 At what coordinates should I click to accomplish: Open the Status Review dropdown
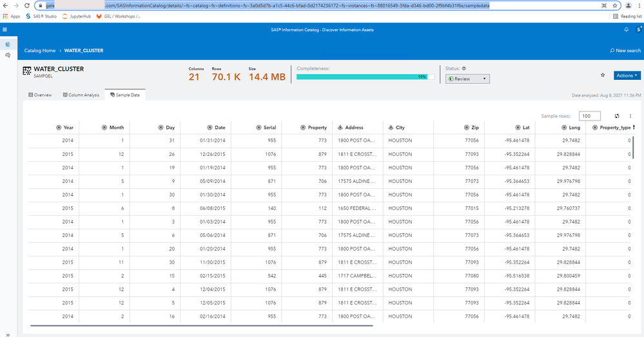pyautogui.click(x=467, y=79)
